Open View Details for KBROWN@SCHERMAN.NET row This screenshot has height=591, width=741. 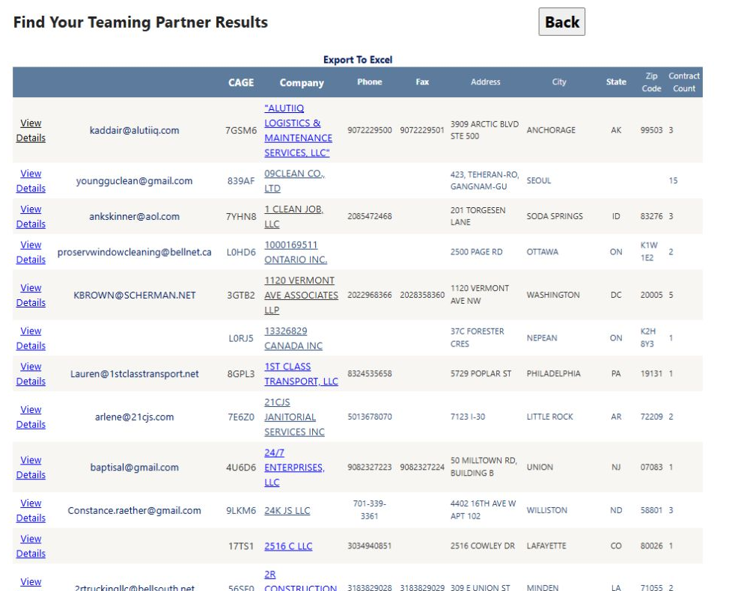(x=31, y=295)
